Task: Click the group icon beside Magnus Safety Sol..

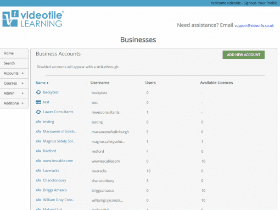Action: [x=38, y=141]
